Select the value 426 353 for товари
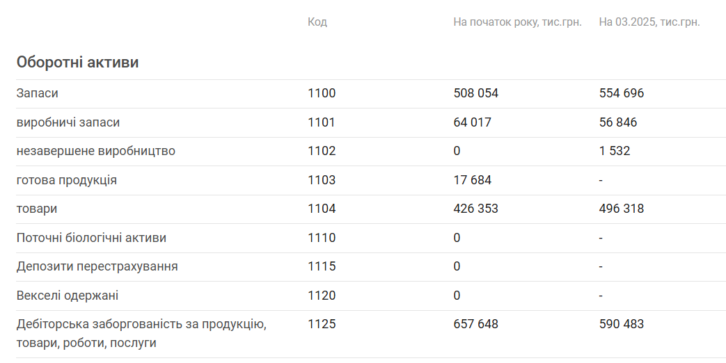 tap(476, 209)
